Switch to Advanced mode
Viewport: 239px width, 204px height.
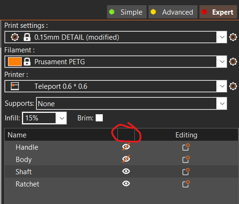click(173, 12)
